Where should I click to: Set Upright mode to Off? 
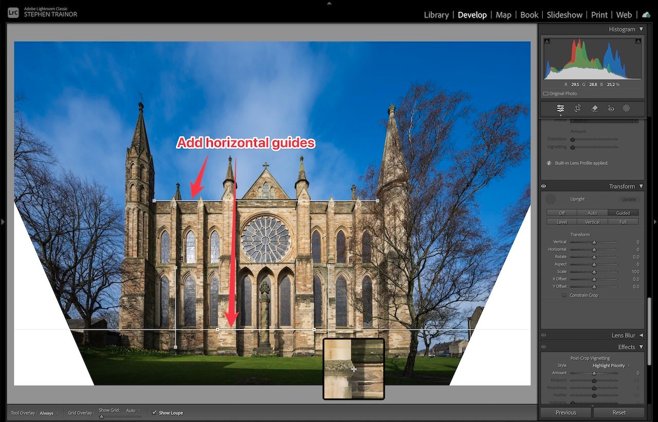point(561,213)
